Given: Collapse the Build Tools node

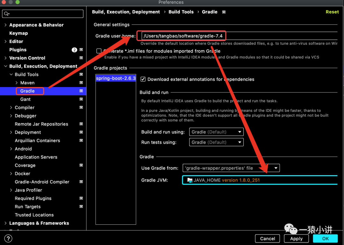Looking at the screenshot, I should (11, 74).
